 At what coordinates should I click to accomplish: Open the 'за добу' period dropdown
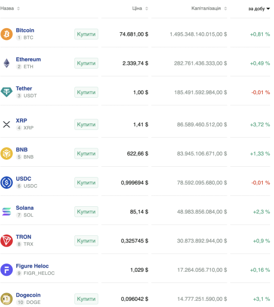(259, 9)
